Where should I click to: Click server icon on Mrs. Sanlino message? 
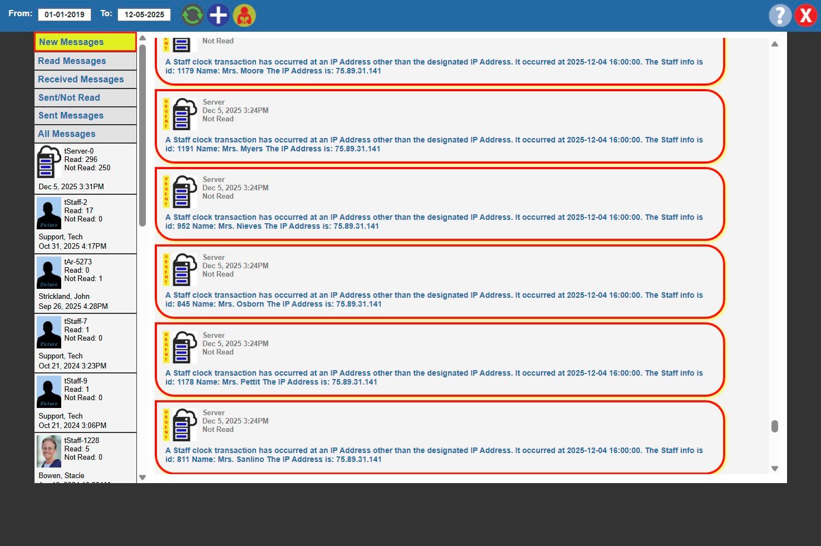(x=185, y=425)
